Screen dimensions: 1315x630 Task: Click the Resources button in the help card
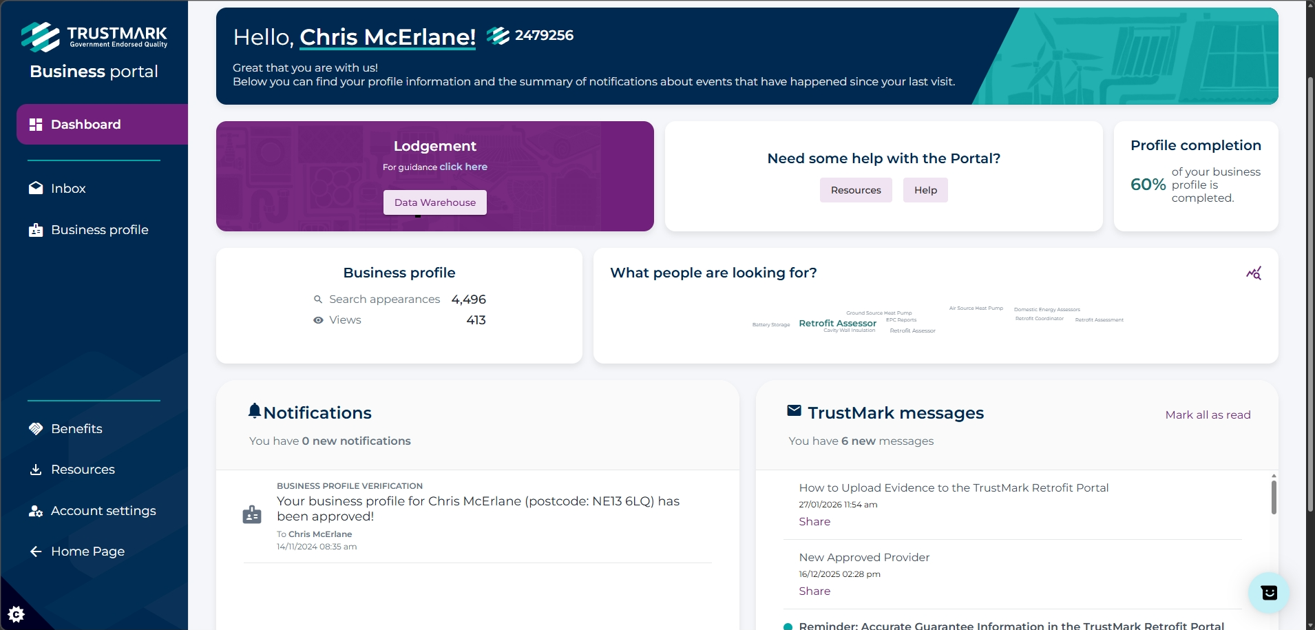coord(856,190)
